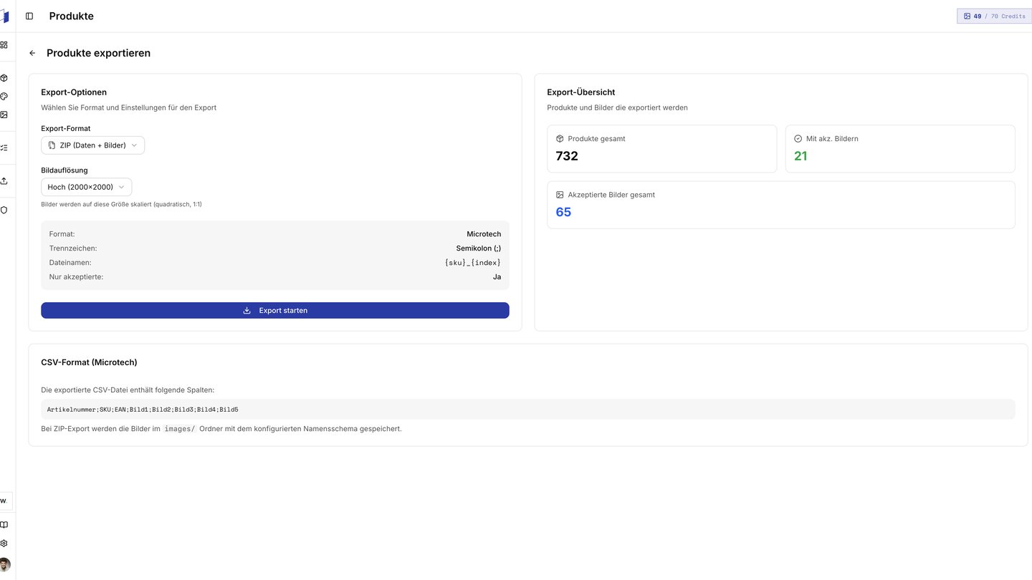
Task: Click the Produkte header title
Action: point(71,16)
